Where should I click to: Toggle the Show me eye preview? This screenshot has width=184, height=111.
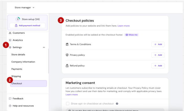pyautogui.click(x=132, y=35)
